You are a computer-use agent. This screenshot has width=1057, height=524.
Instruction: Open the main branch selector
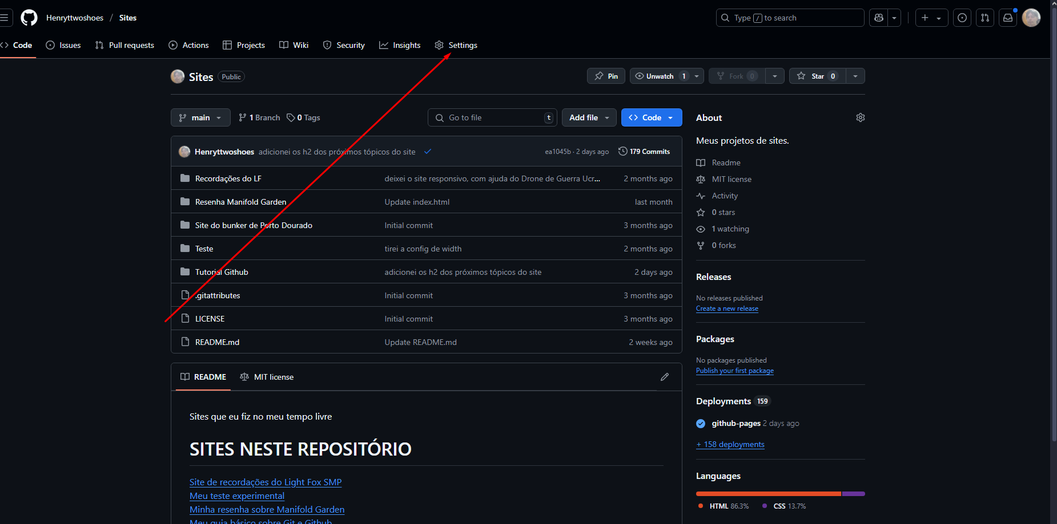[x=200, y=117]
